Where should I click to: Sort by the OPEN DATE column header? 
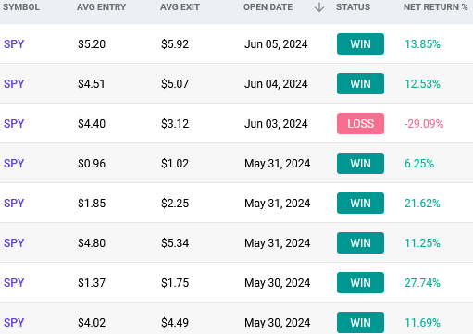268,7
